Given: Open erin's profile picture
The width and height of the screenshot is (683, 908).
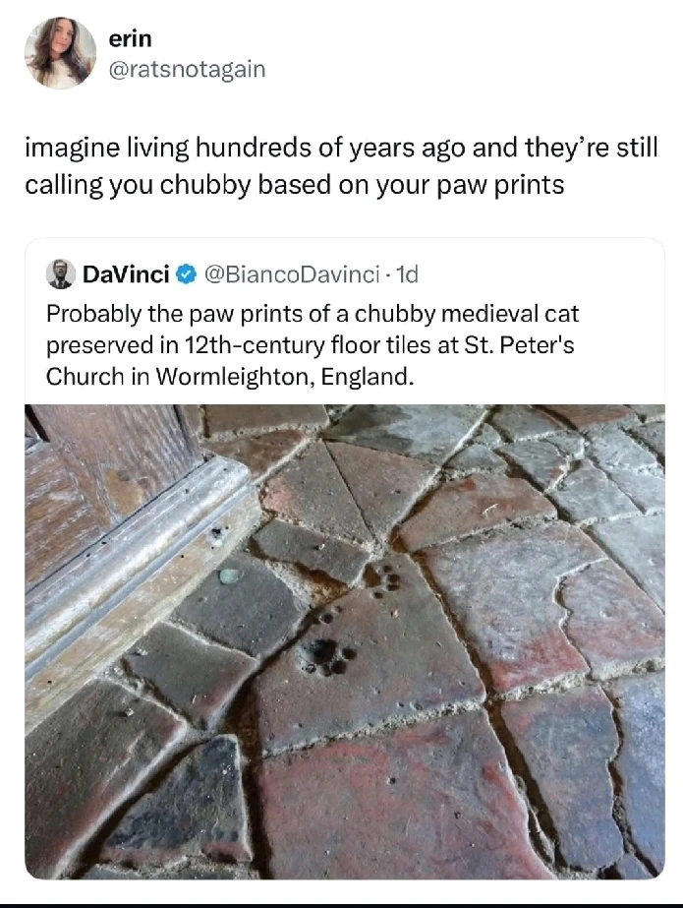Looking at the screenshot, I should coord(60,54).
